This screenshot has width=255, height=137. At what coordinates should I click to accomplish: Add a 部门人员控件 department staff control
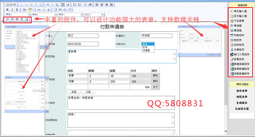(x=240, y=54)
